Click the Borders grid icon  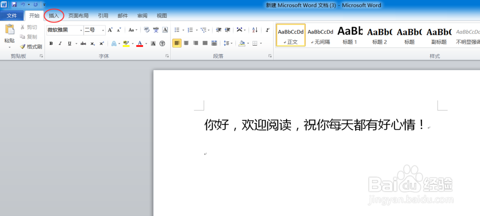255,44
